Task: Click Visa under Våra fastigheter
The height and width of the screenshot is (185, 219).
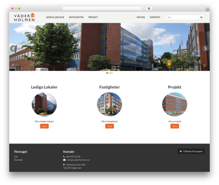Action: pos(109,126)
